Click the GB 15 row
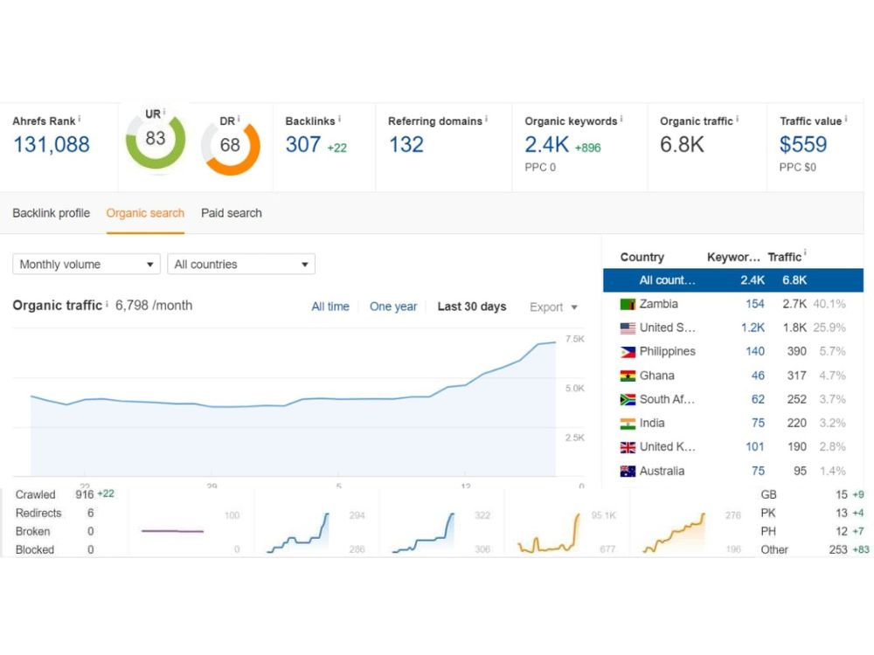Screen dimensions: 874x655 pyautogui.click(x=813, y=494)
